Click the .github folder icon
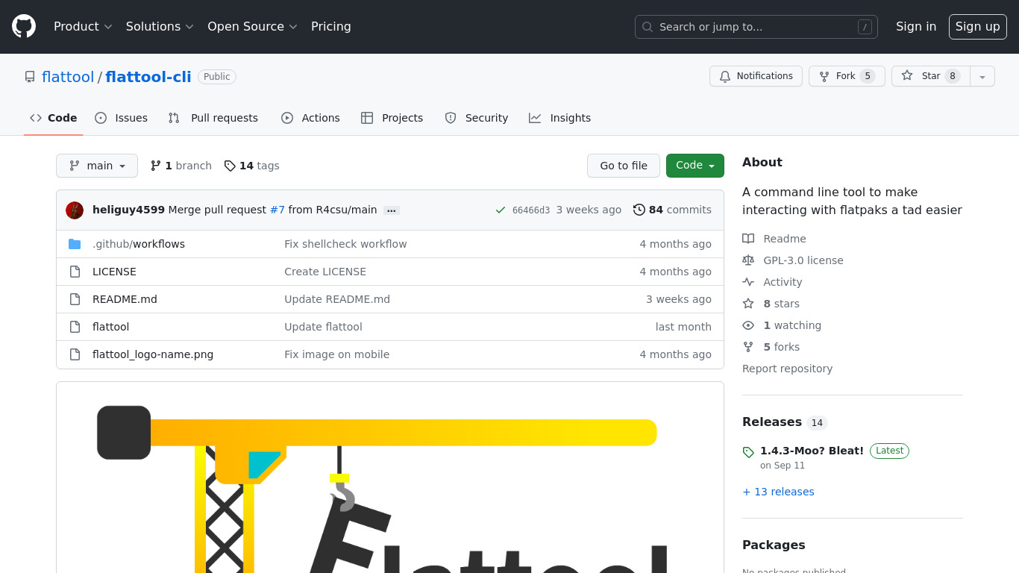Screen dimensions: 1019x573 tap(75, 244)
